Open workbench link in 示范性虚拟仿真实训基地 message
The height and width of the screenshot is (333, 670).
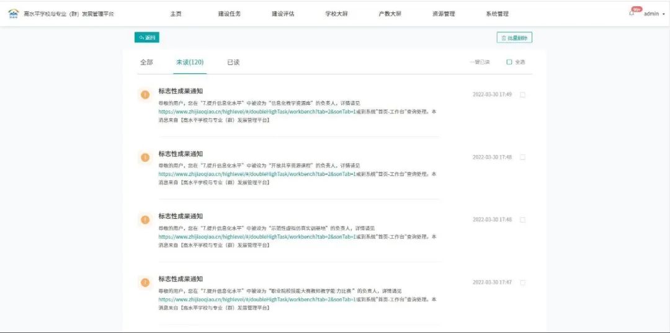coord(257,236)
